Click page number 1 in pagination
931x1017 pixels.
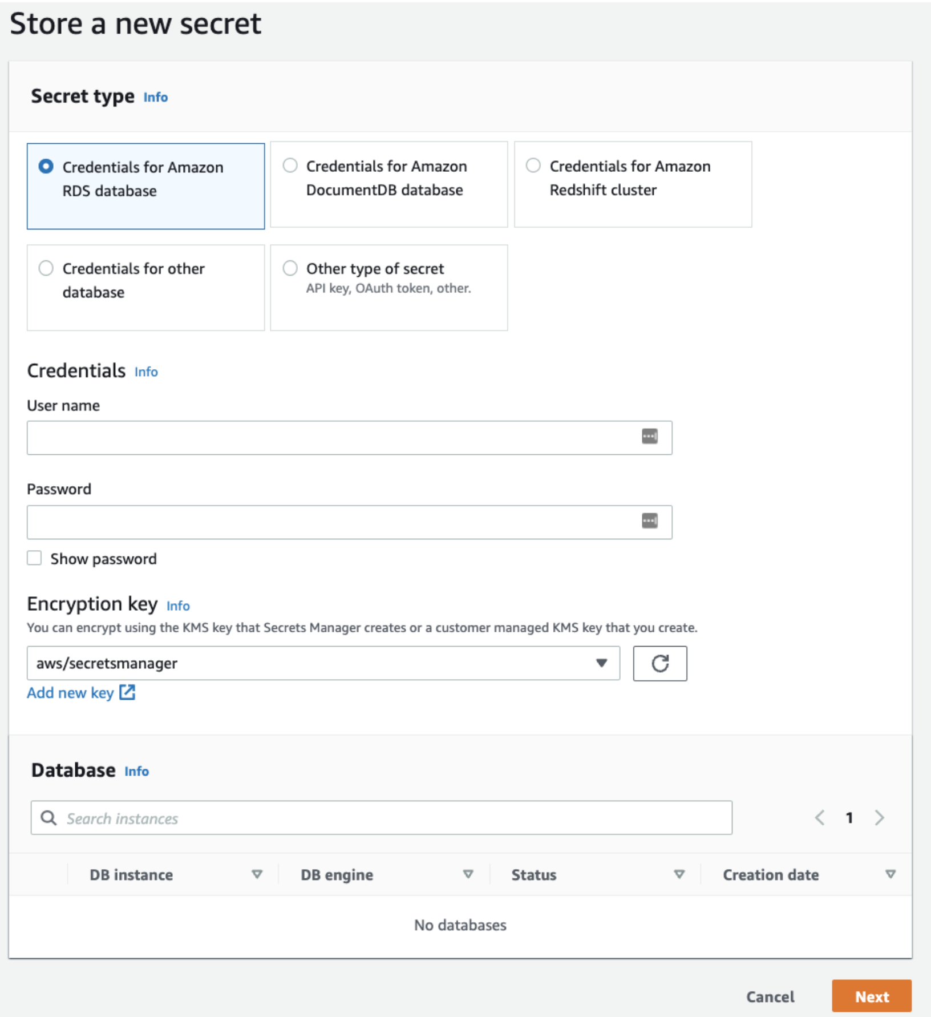click(x=849, y=818)
